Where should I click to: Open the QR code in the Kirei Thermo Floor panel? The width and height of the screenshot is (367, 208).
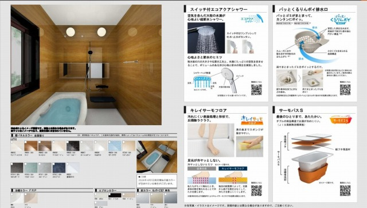(x=256, y=190)
